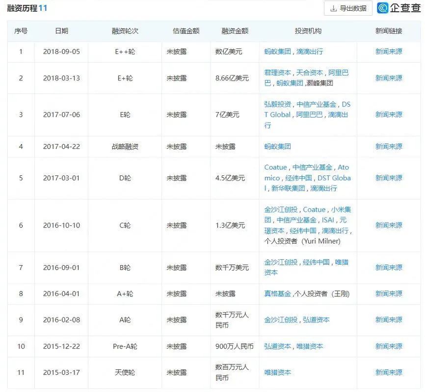This screenshot has height=392, width=425.
Task: Click the 日期 column header
Action: [61, 31]
